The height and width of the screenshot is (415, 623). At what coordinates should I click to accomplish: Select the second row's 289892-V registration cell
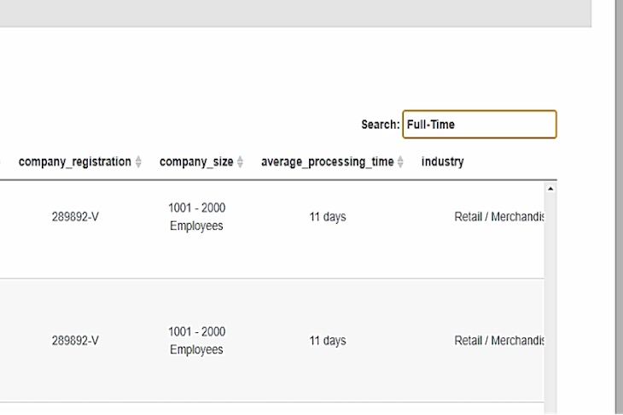75,341
